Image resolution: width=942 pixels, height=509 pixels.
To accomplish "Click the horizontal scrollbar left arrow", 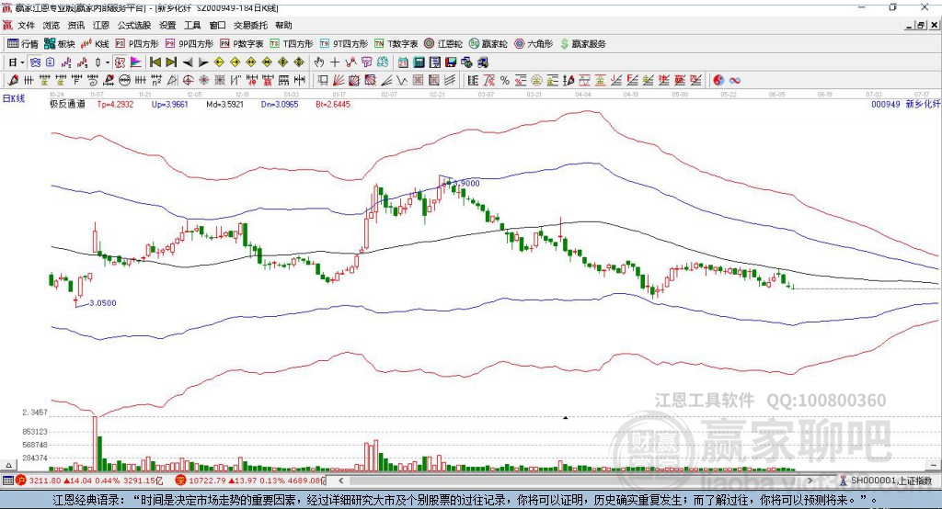I will (341, 481).
